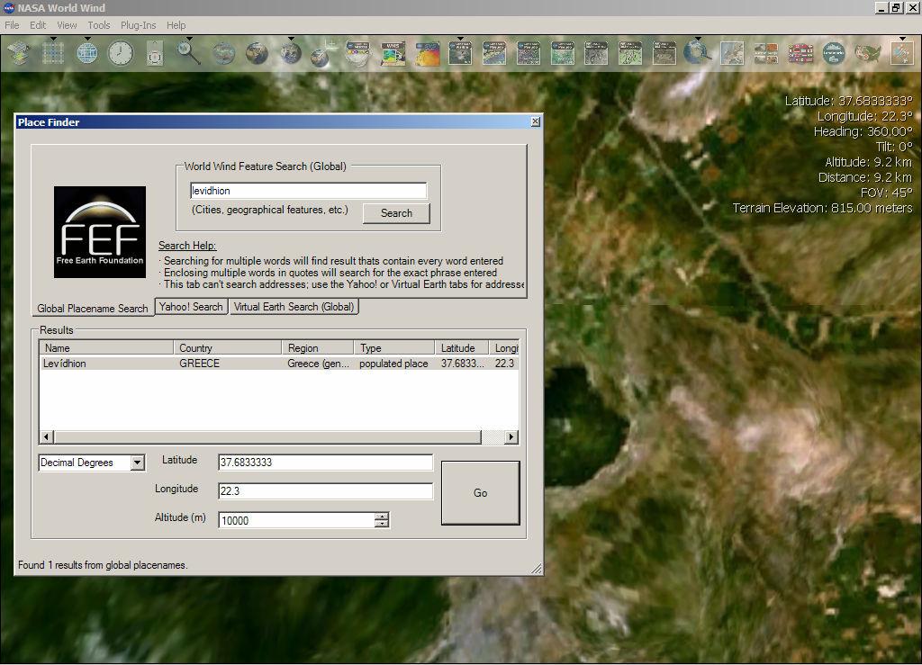Click 'Found 1 results from global placenames.' status
The image size is (922, 665).
(x=103, y=565)
